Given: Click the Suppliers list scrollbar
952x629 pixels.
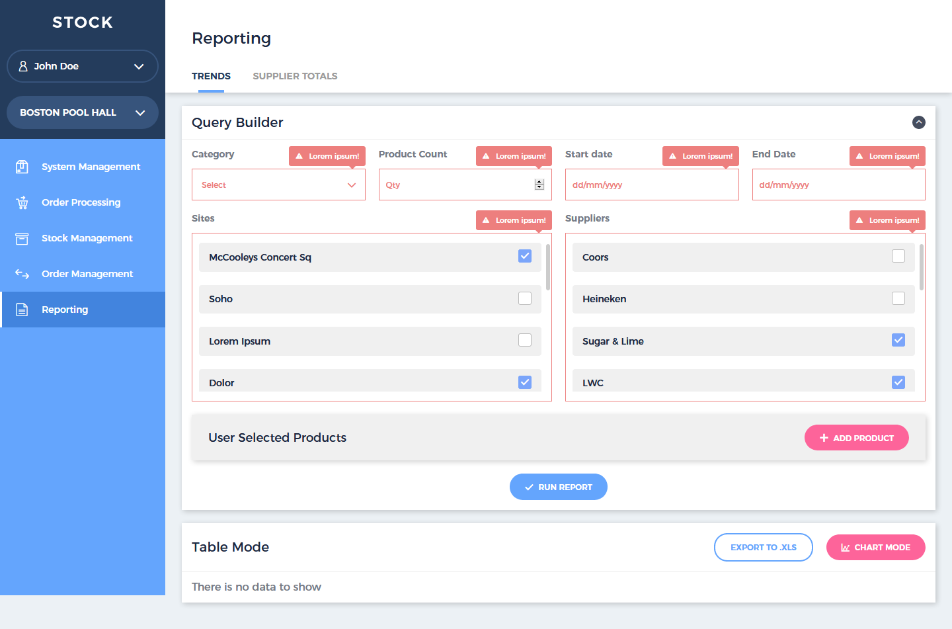Looking at the screenshot, I should tap(921, 268).
